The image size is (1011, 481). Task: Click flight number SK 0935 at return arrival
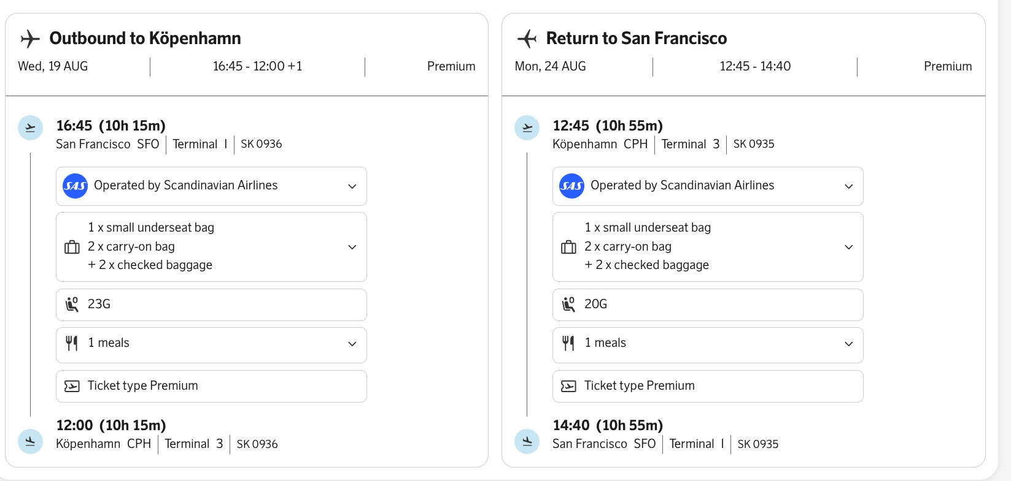(x=758, y=444)
